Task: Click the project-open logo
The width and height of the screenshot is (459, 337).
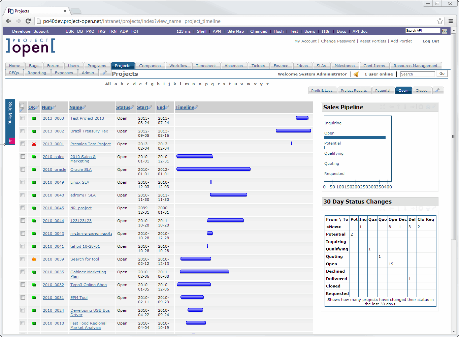Action: [x=31, y=47]
